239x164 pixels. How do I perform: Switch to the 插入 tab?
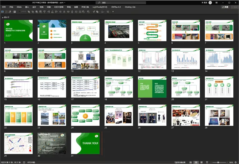[27, 7]
